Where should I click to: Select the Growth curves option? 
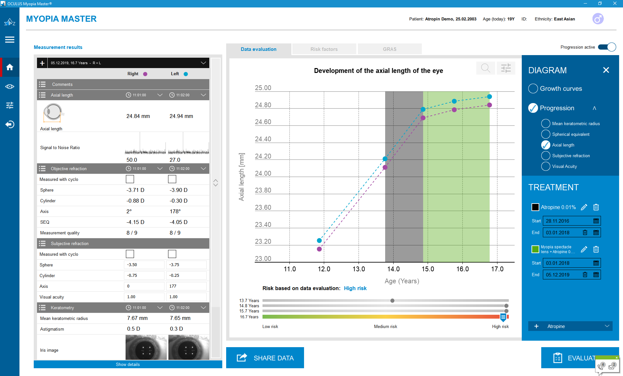(533, 88)
